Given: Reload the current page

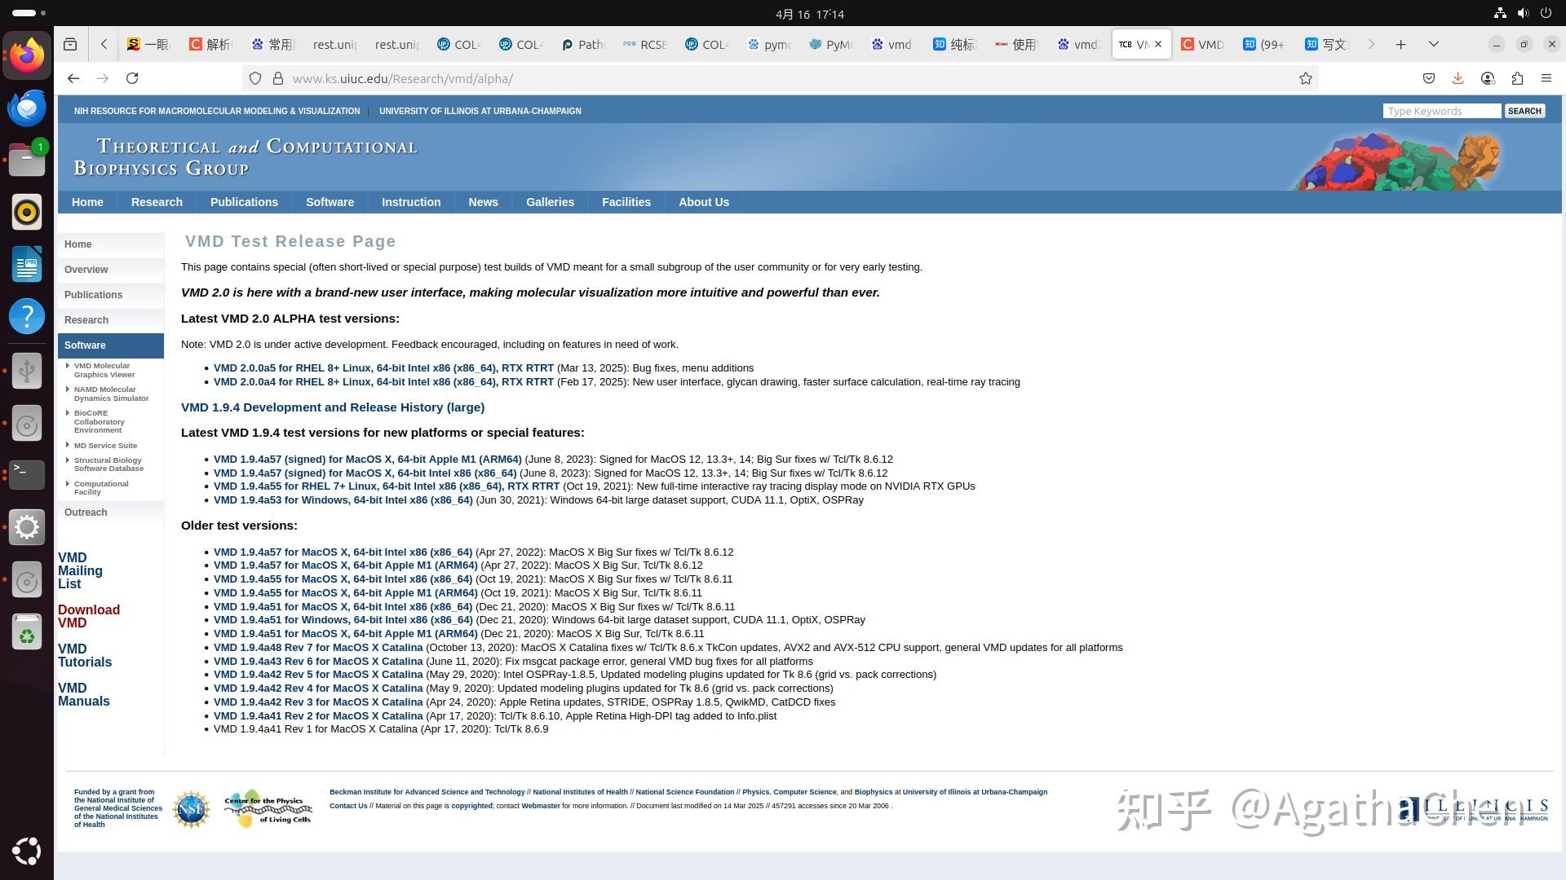Looking at the screenshot, I should [133, 78].
